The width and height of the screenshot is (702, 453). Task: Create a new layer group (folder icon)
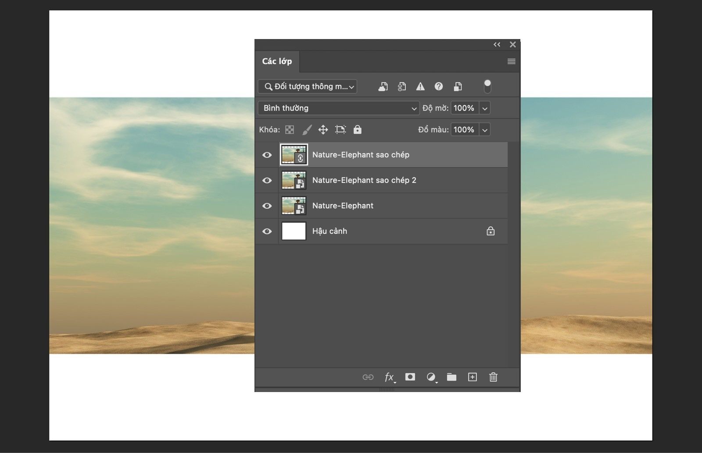click(451, 377)
